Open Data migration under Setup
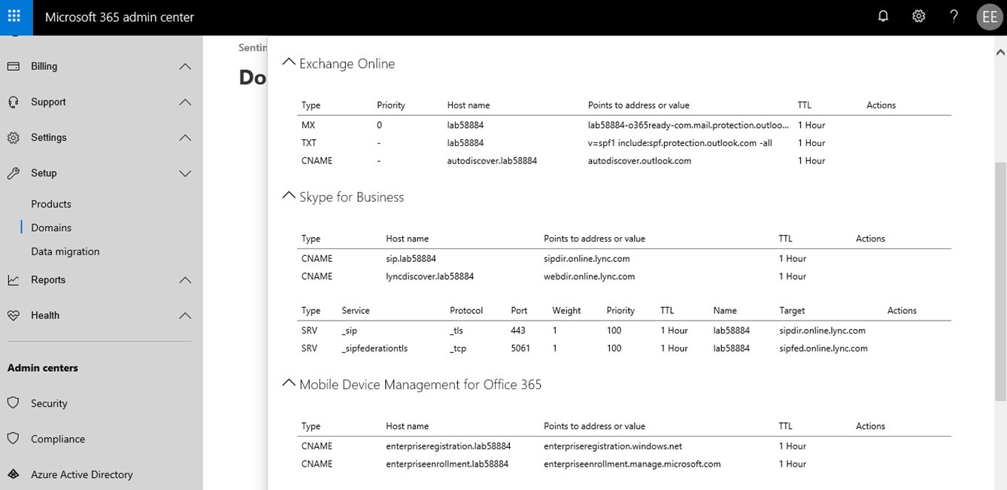This screenshot has height=490, width=1007. (x=65, y=251)
